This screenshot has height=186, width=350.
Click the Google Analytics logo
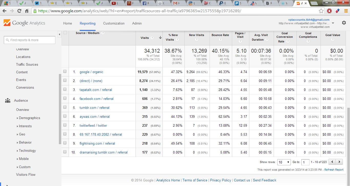tap(24, 23)
